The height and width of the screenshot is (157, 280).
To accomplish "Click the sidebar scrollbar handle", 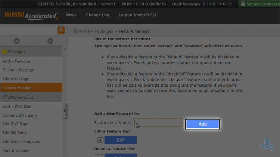I will tap(65, 110).
